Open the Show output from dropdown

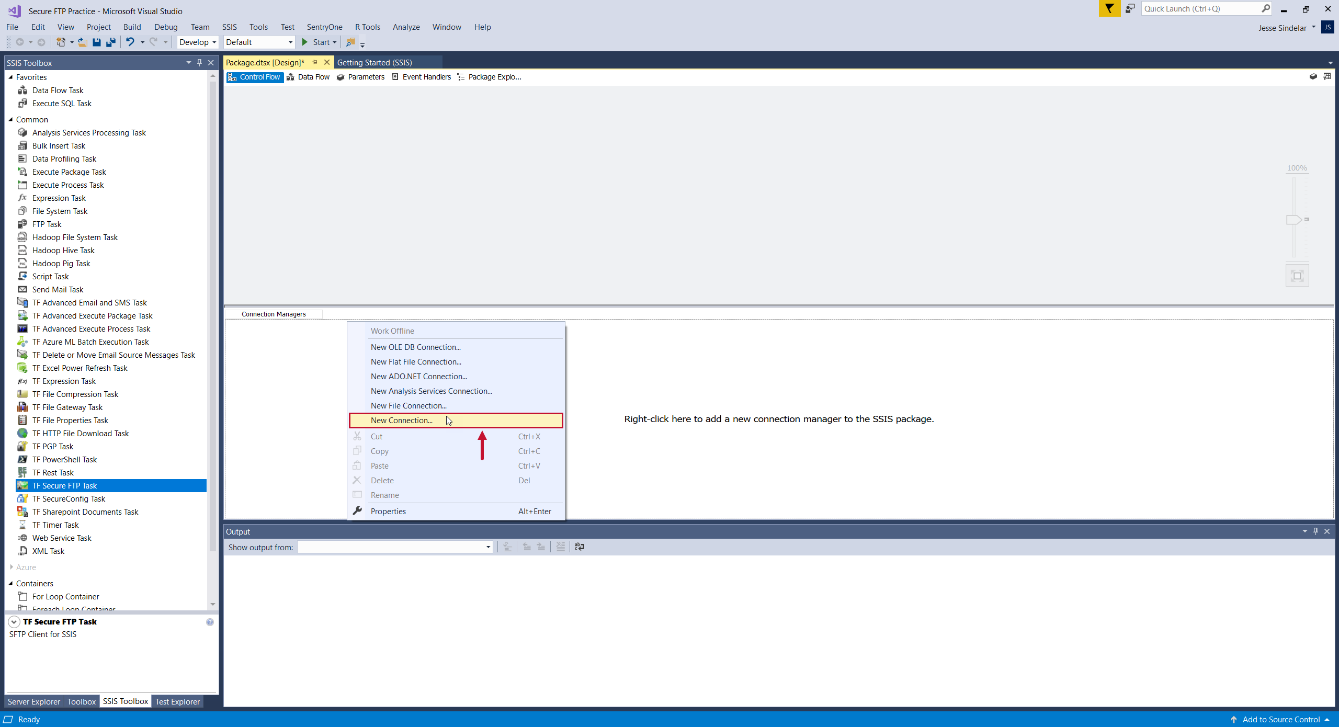(x=486, y=547)
